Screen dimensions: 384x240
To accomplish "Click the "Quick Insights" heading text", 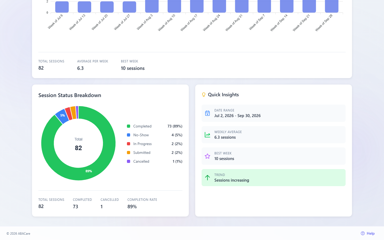I will (223, 95).
